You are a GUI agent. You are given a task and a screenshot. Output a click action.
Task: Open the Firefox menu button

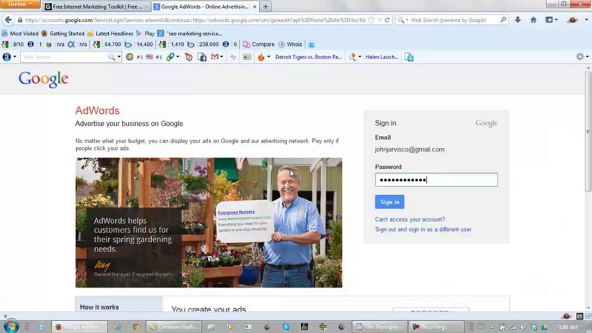[x=20, y=4]
